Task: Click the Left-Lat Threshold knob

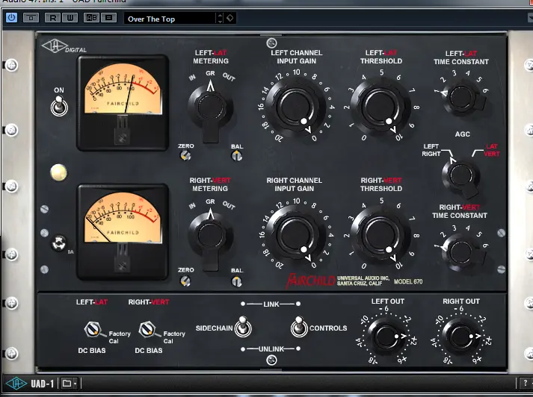Action: coord(381,107)
